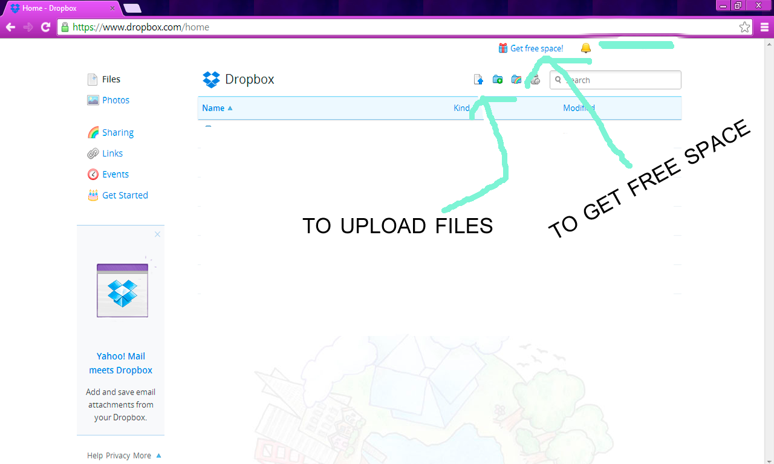Sort by the Modified column header
774x464 pixels.
click(579, 108)
